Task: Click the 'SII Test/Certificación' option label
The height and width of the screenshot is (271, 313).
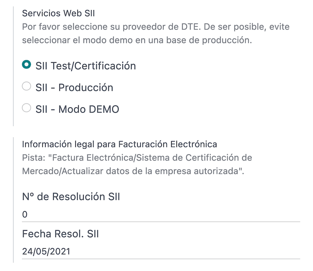Action: coord(86,66)
